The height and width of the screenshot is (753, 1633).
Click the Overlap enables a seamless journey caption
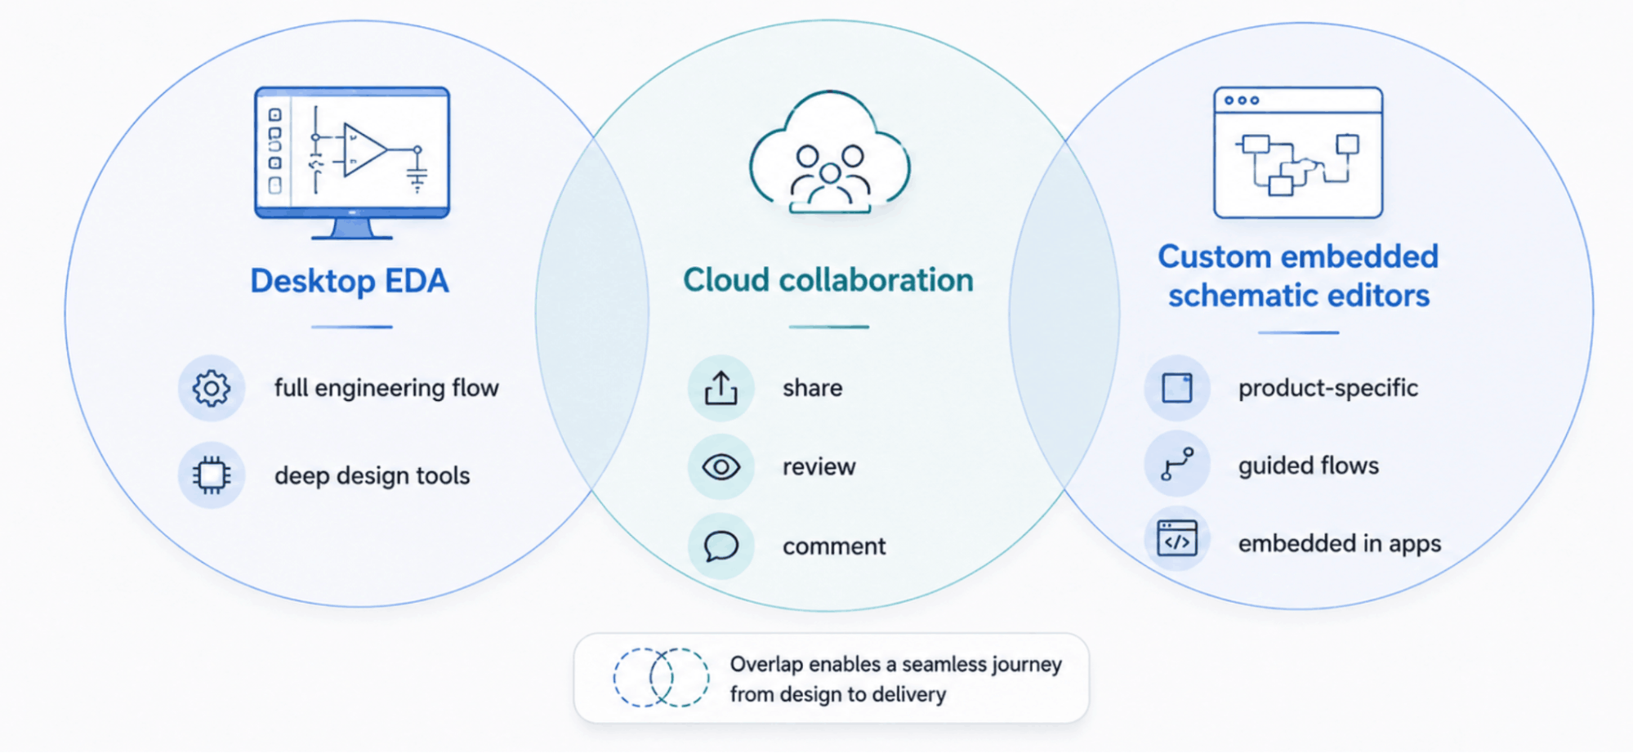point(896,679)
